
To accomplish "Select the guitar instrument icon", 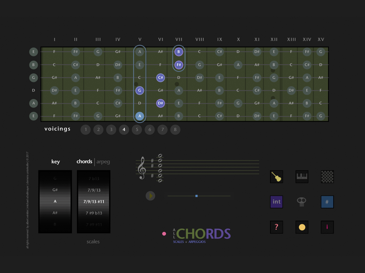I will tap(276, 177).
